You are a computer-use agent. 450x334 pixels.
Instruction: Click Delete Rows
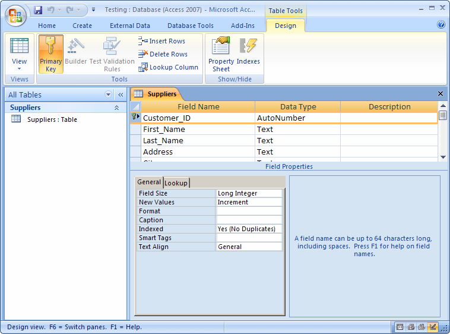163,54
